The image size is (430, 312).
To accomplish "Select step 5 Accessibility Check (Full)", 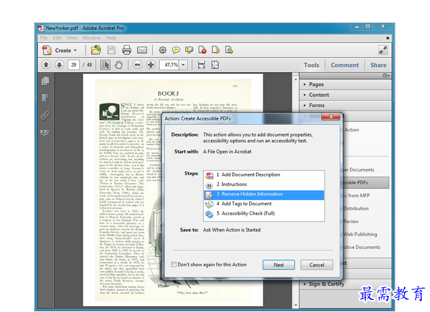I will click(264, 213).
